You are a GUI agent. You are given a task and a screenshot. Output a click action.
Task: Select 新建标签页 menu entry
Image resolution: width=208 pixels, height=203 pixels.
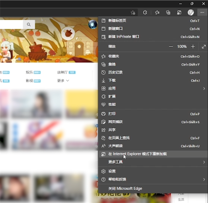click(153, 21)
